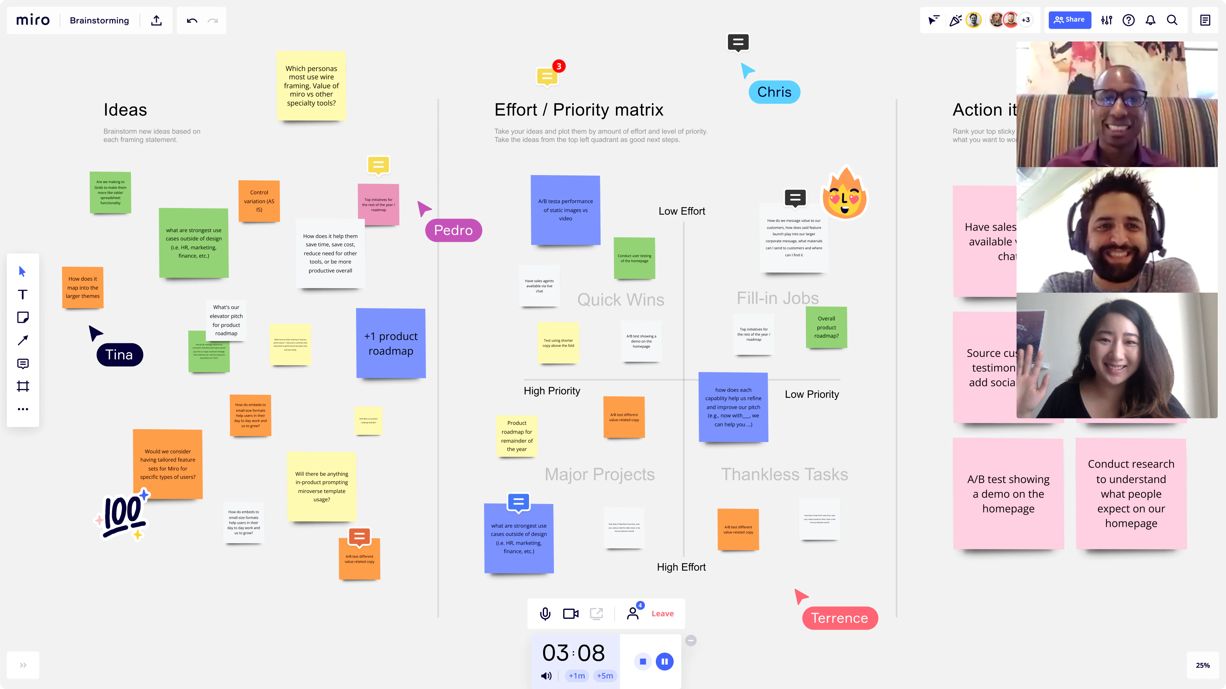Image resolution: width=1226 pixels, height=689 pixels.
Task: Click the frames/template tool icon
Action: click(23, 386)
